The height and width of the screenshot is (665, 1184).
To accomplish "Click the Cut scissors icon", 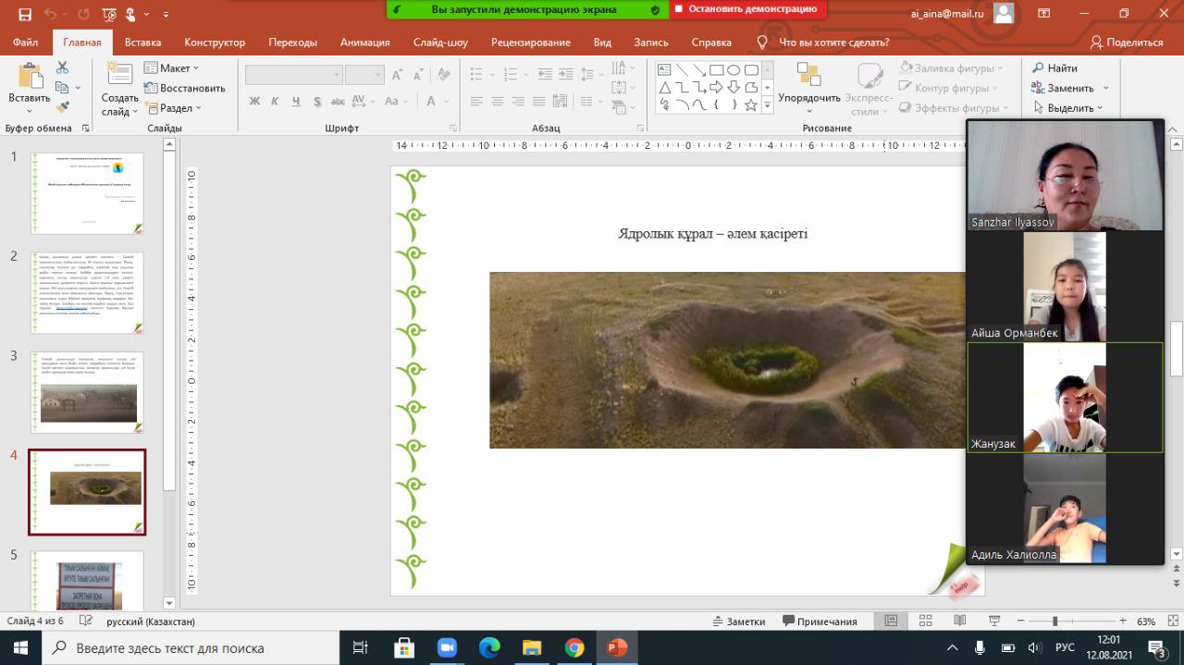I will (x=62, y=68).
